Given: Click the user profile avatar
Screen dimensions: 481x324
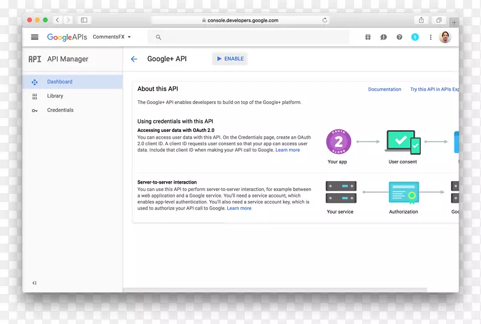Looking at the screenshot, I should coord(445,37).
